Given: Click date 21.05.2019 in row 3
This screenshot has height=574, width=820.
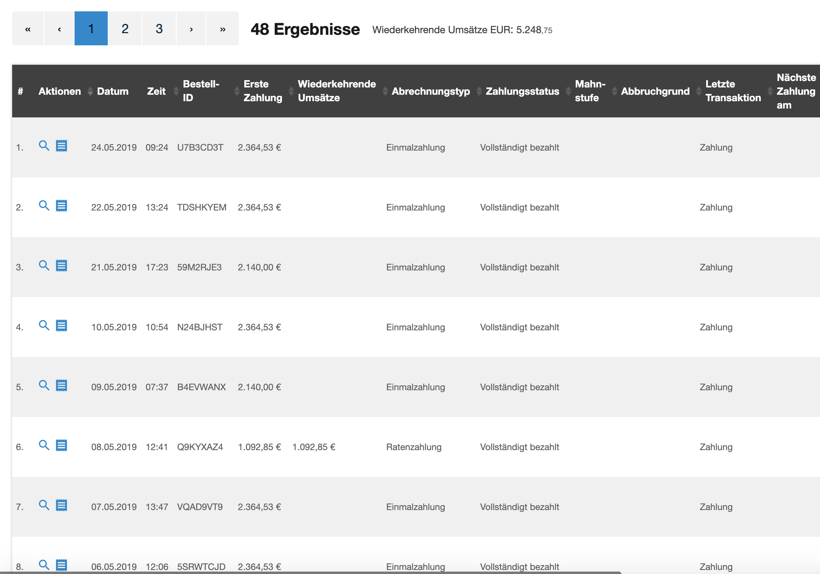Looking at the screenshot, I should pos(114,267).
